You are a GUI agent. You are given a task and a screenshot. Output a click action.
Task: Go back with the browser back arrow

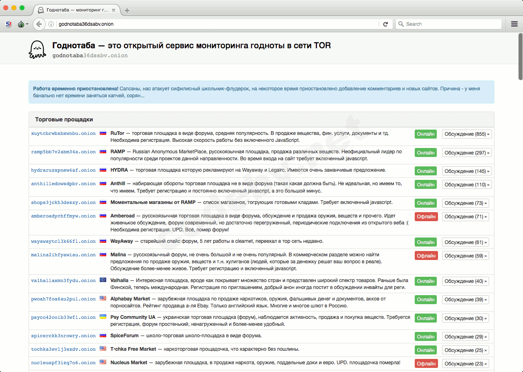[x=39, y=24]
